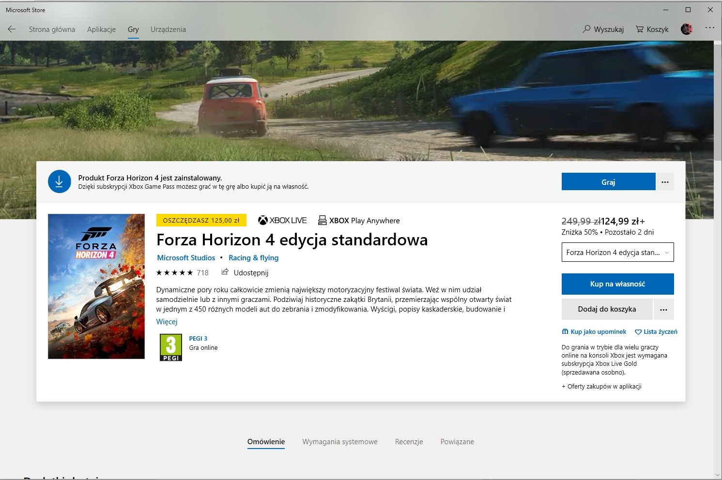Open search with Wyszukaj
This screenshot has width=722, height=480.
(603, 29)
